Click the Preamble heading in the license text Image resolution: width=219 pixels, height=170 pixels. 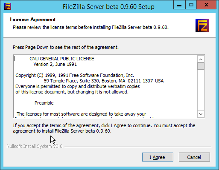tap(44, 103)
